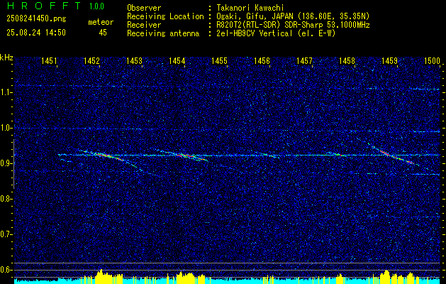Click frequency label 1.1
Image resolution: width=446 pixels, height=284 pixels.
6,92
